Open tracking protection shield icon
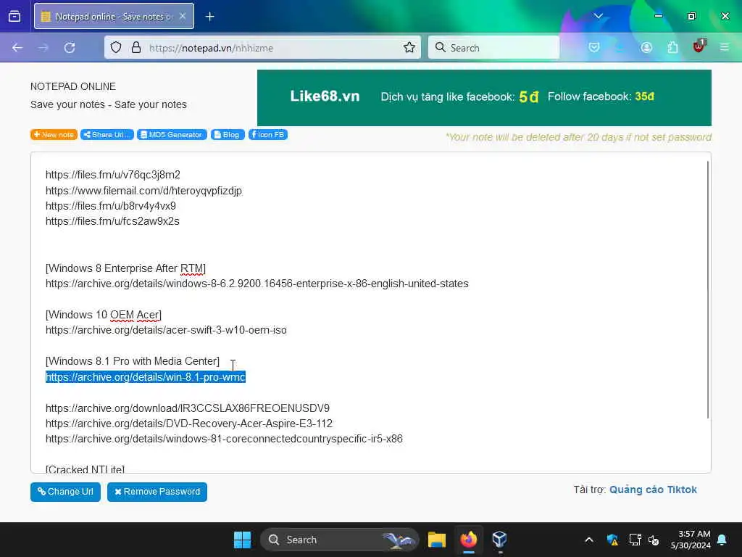The height and width of the screenshot is (557, 742). point(116,47)
